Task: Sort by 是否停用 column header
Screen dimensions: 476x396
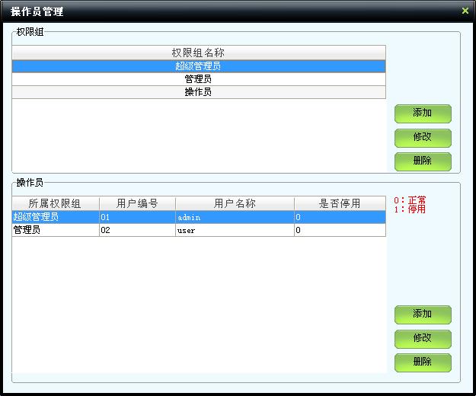Action: [340, 204]
